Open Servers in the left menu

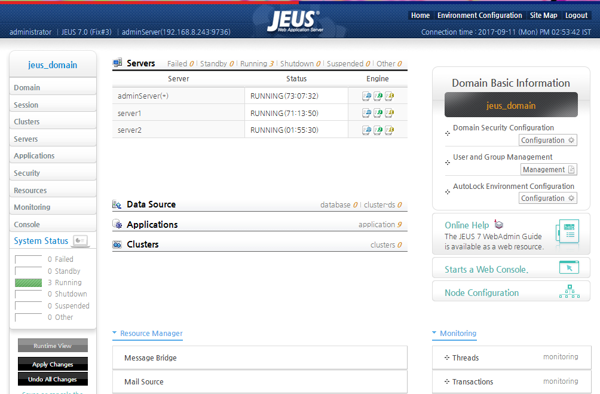click(53, 139)
